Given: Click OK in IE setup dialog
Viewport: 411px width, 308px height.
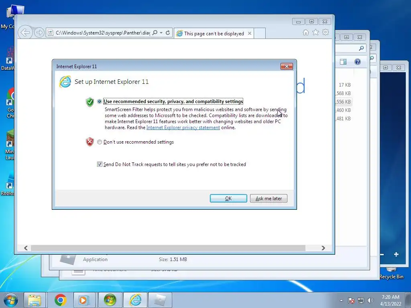Looking at the screenshot, I should 228,198.
